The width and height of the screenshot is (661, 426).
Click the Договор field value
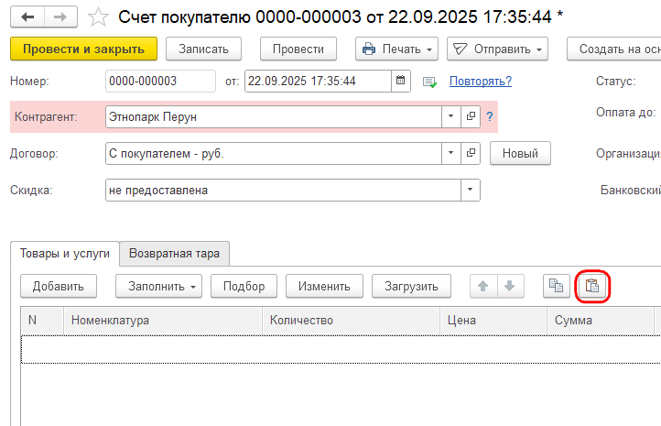tap(274, 153)
